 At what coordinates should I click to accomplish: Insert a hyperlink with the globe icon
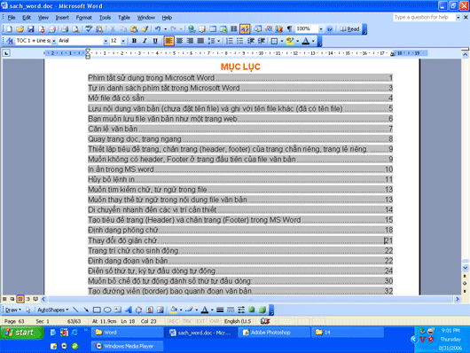[192, 29]
